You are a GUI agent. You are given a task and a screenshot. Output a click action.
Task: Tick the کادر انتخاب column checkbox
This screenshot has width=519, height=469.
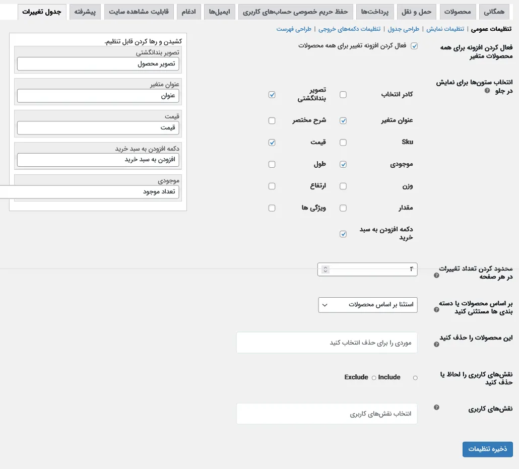343,95
